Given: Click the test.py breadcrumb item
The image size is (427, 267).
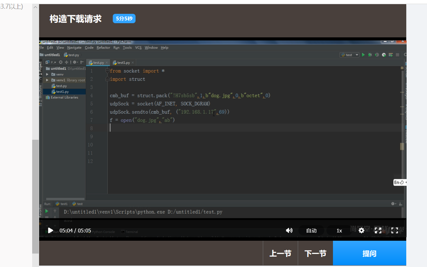Looking at the screenshot, I should (x=72, y=55).
